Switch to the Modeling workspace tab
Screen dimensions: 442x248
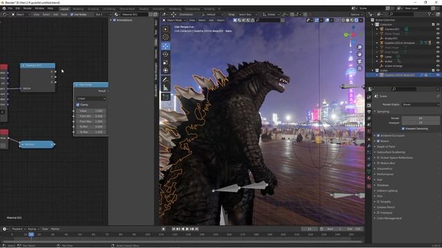[x=78, y=9]
